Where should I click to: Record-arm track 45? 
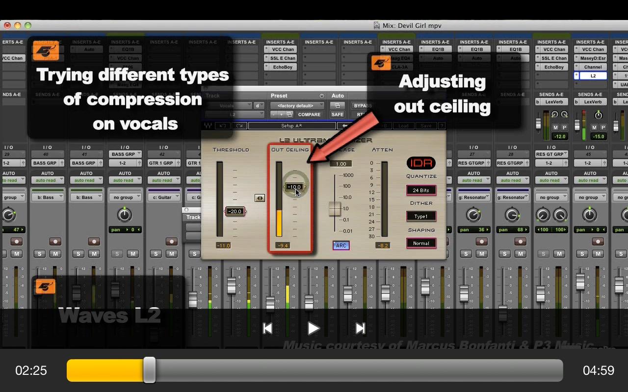pos(598,242)
